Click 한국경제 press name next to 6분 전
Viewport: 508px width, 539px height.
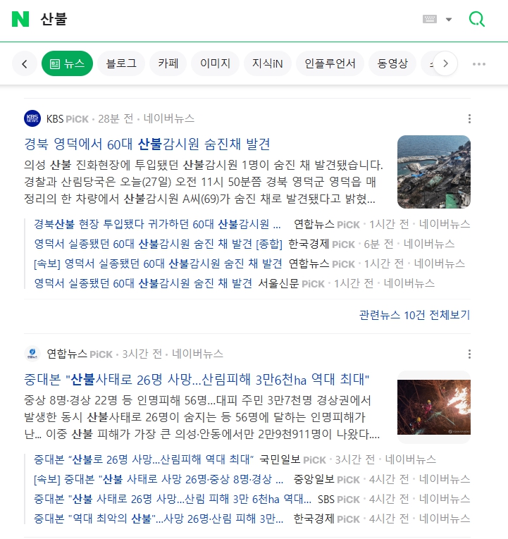[x=309, y=244]
